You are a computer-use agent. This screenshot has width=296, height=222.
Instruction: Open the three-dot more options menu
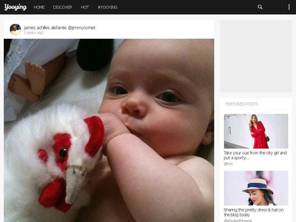pyautogui.click(x=289, y=7)
